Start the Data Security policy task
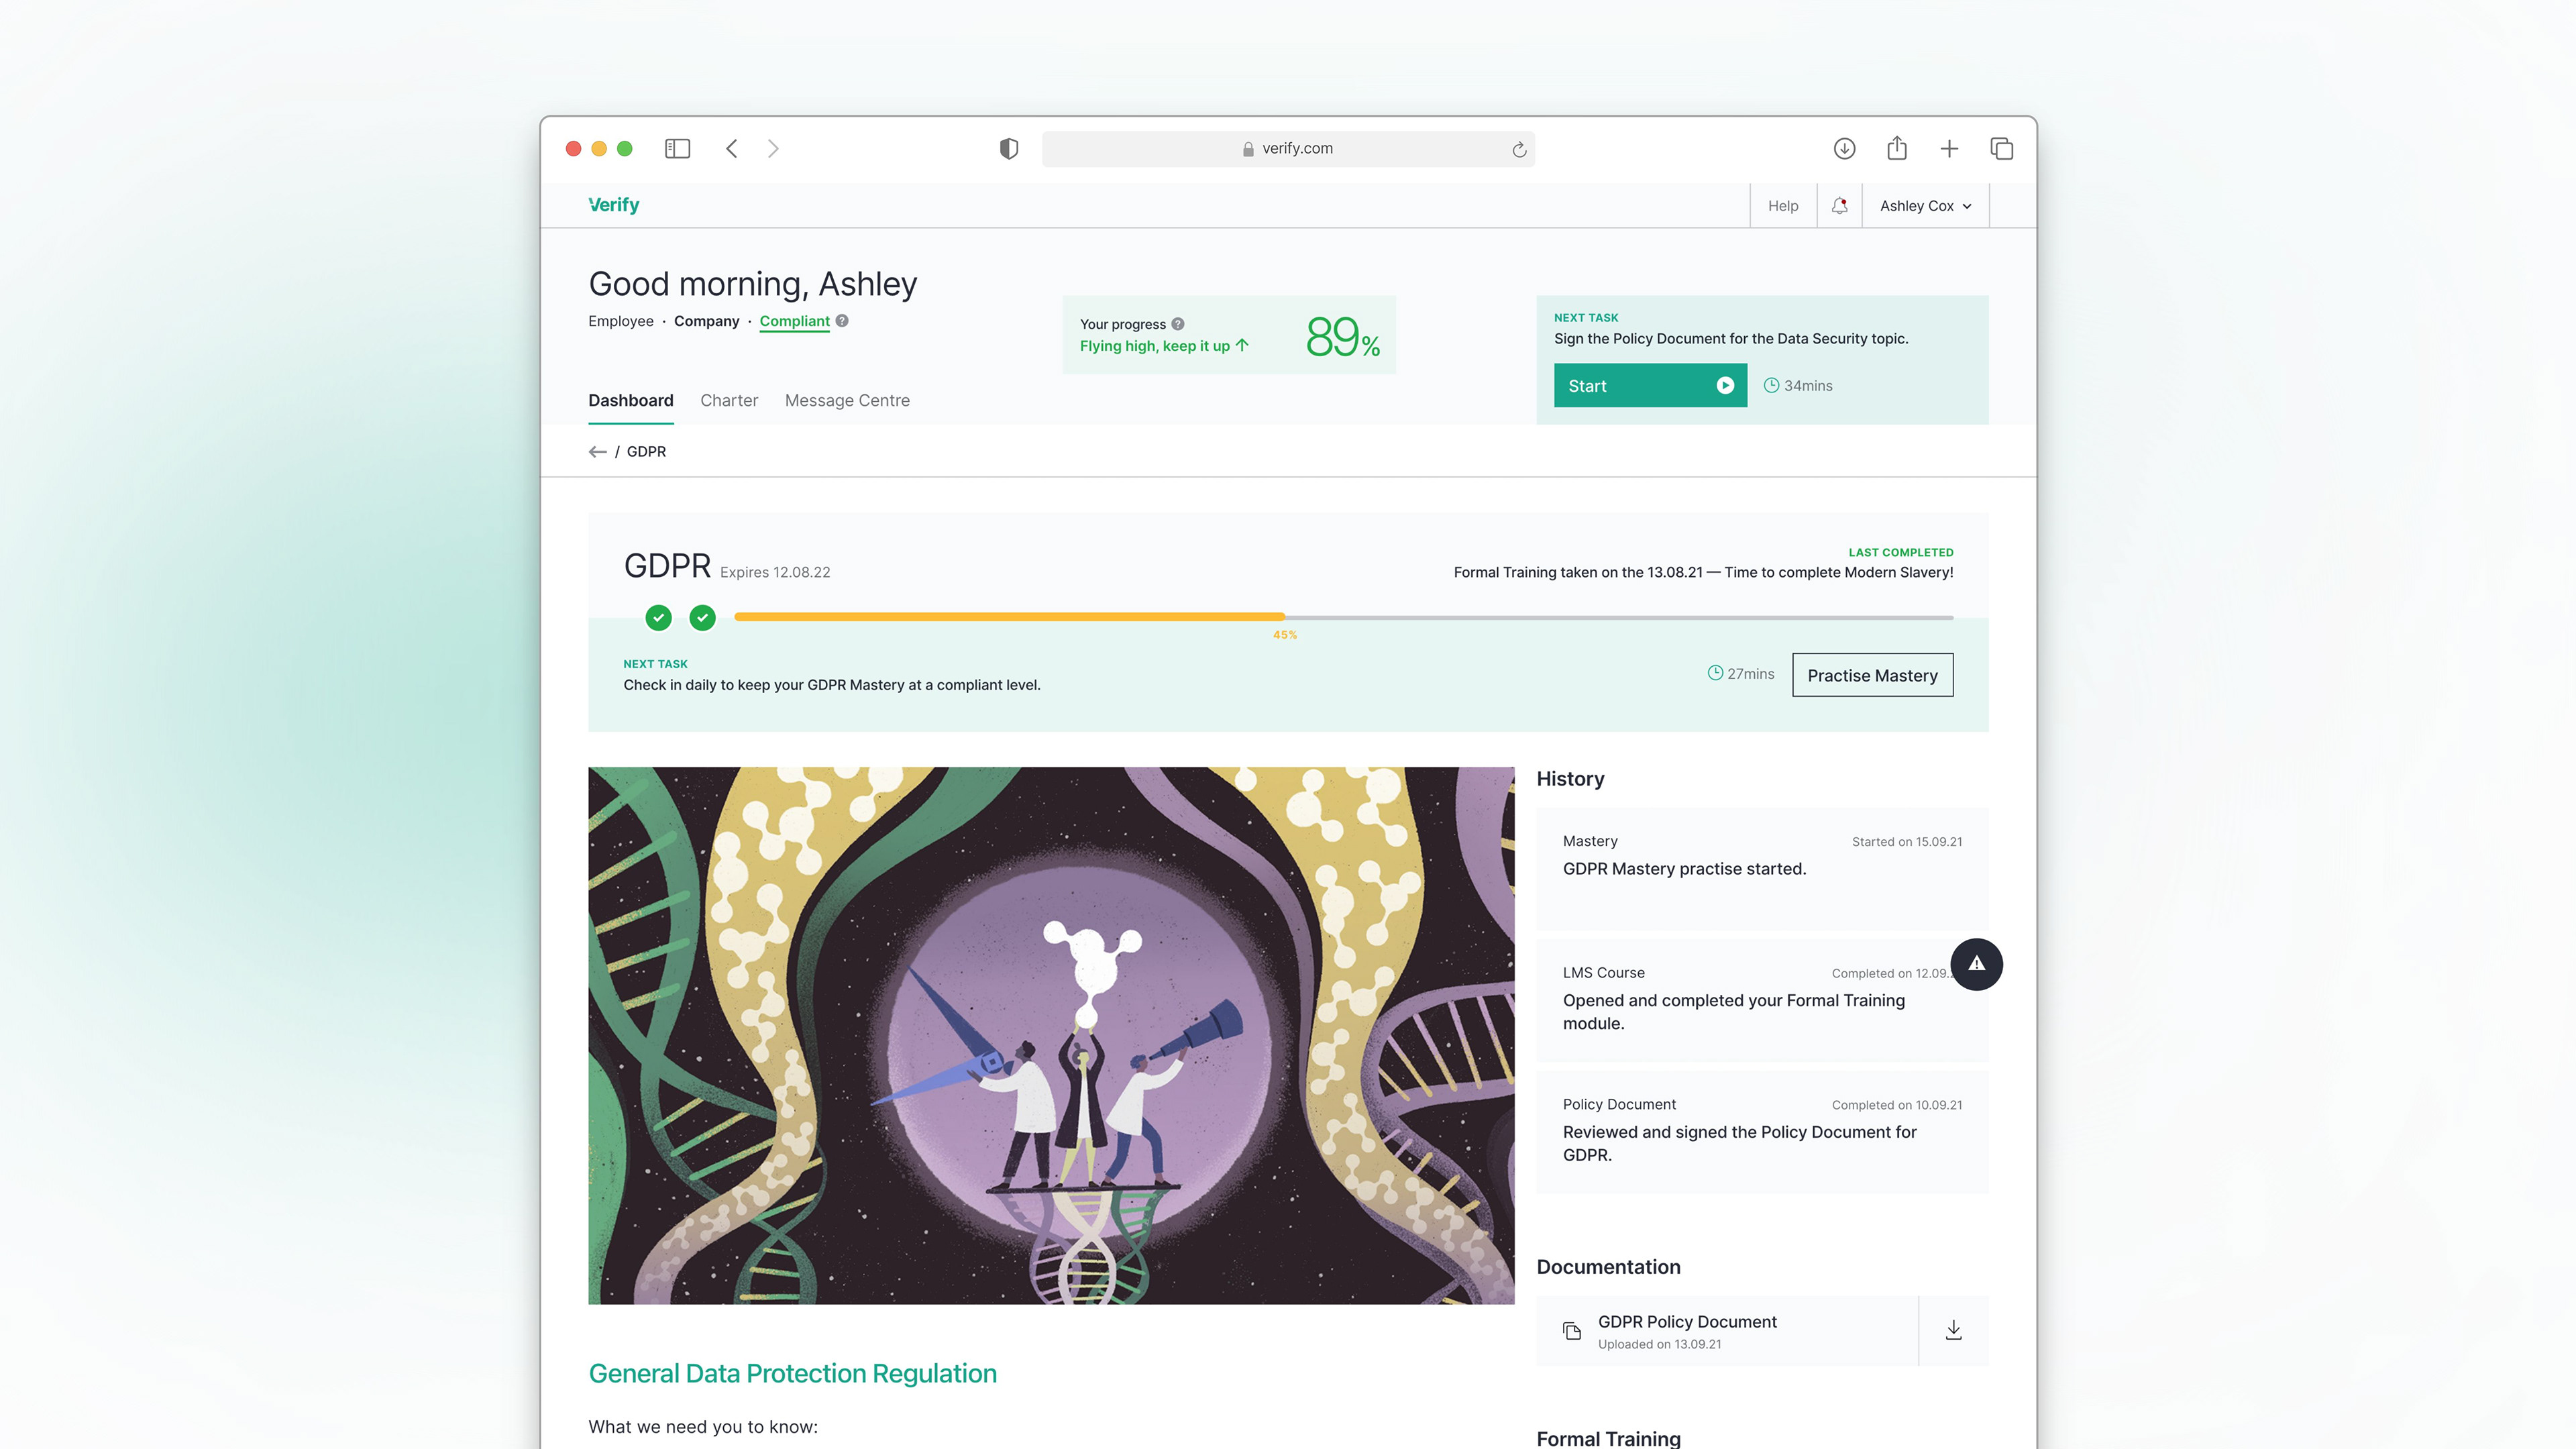This screenshot has height=1449, width=2576. [x=1650, y=386]
